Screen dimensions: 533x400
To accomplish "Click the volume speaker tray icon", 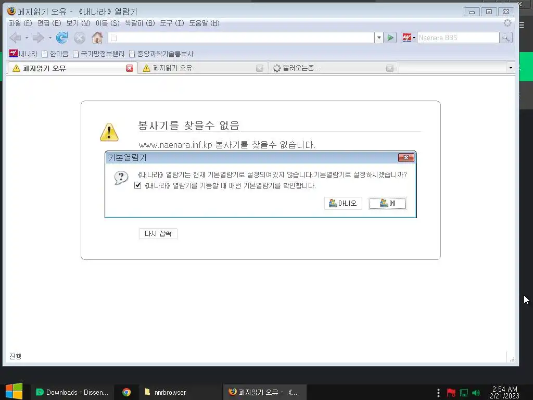I will [x=476, y=393].
